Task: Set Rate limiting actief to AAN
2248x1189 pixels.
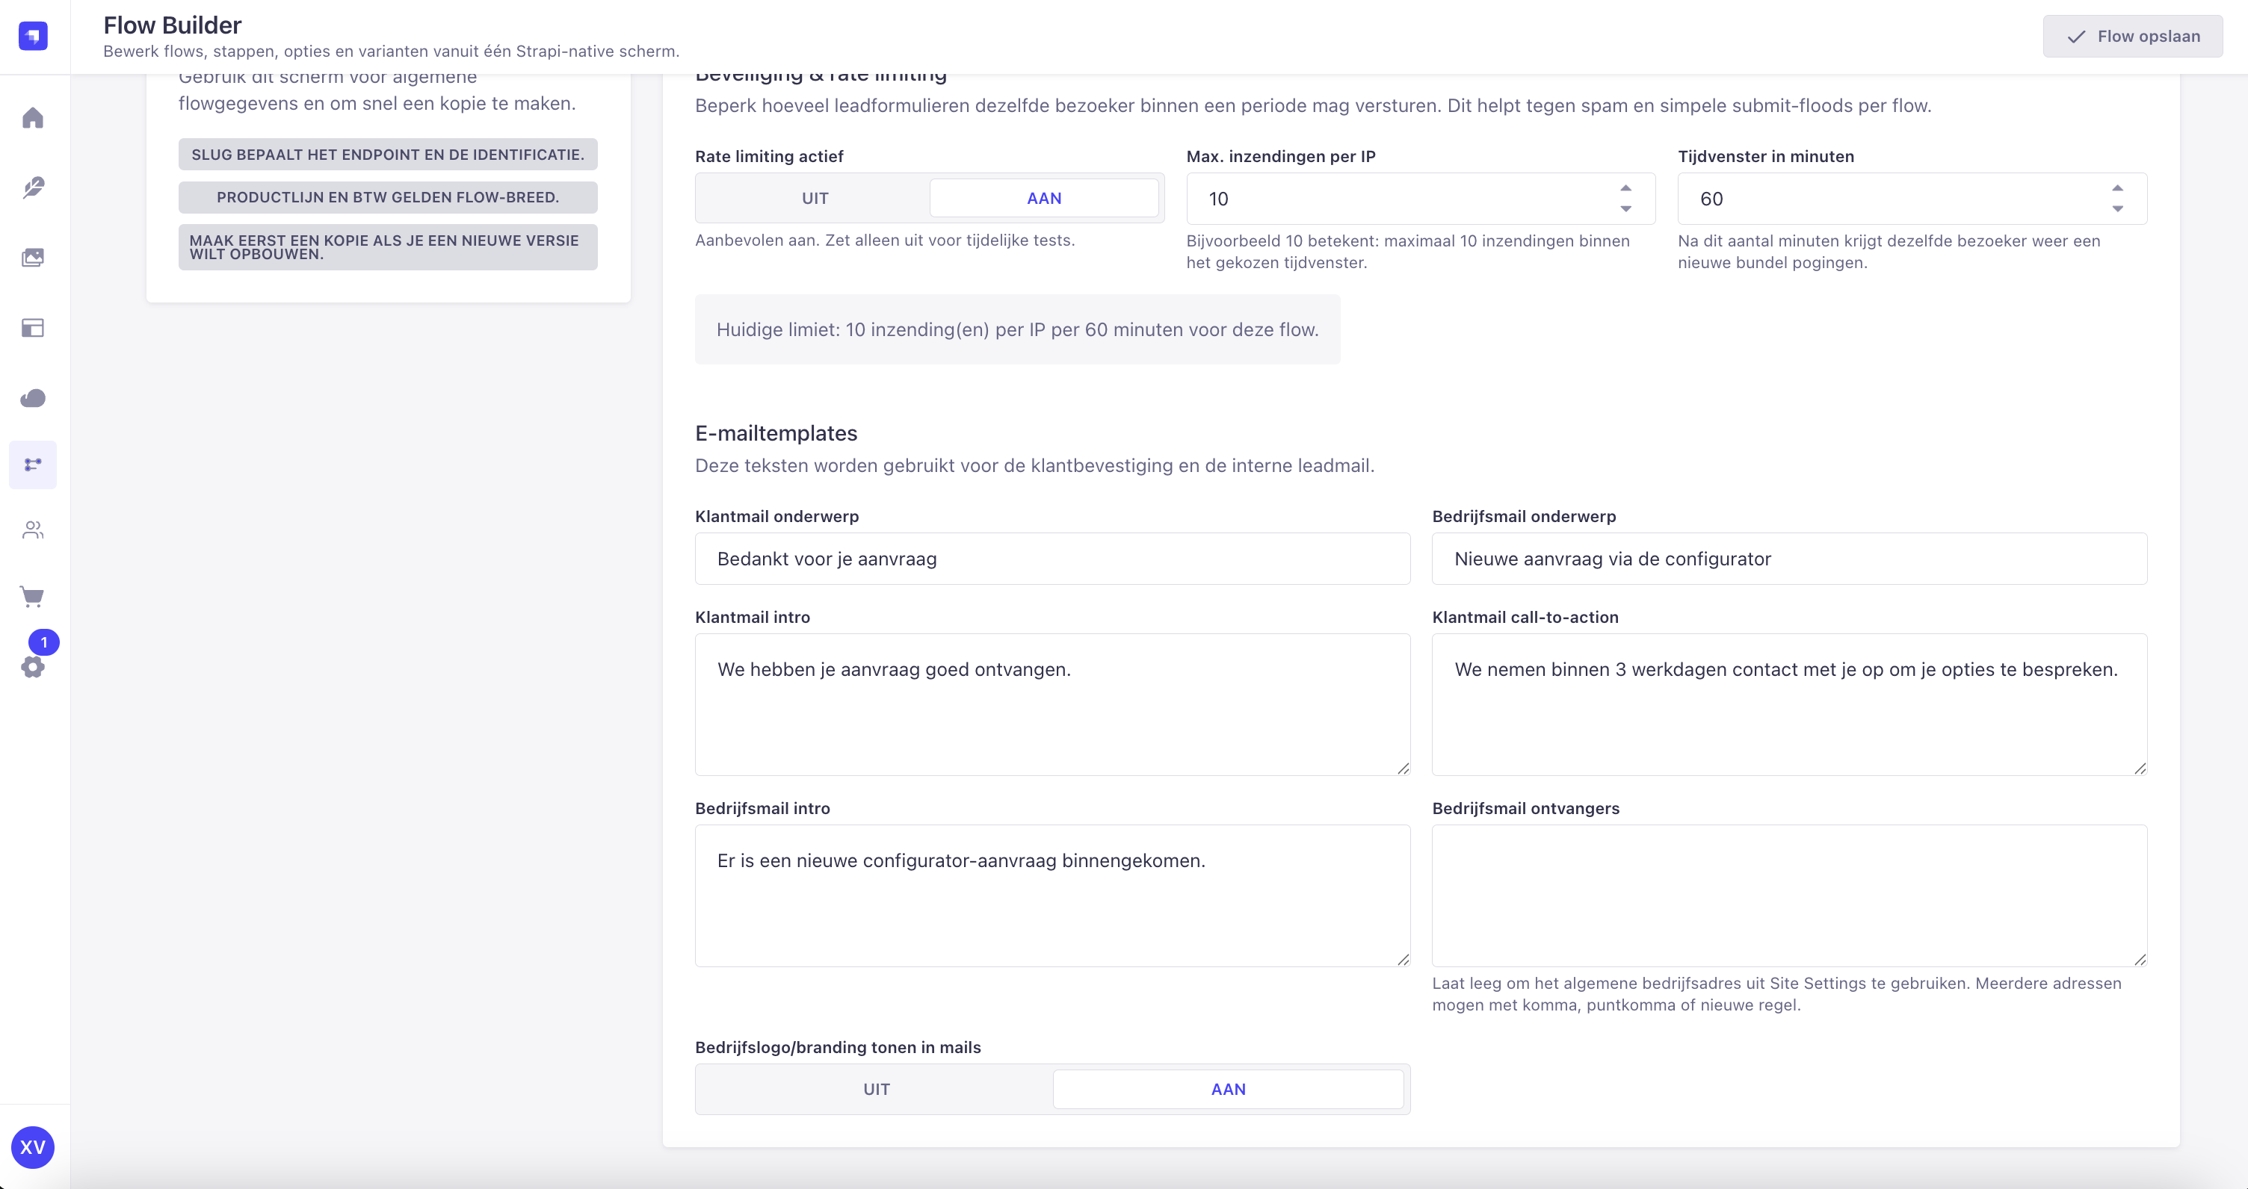Action: point(1044,198)
